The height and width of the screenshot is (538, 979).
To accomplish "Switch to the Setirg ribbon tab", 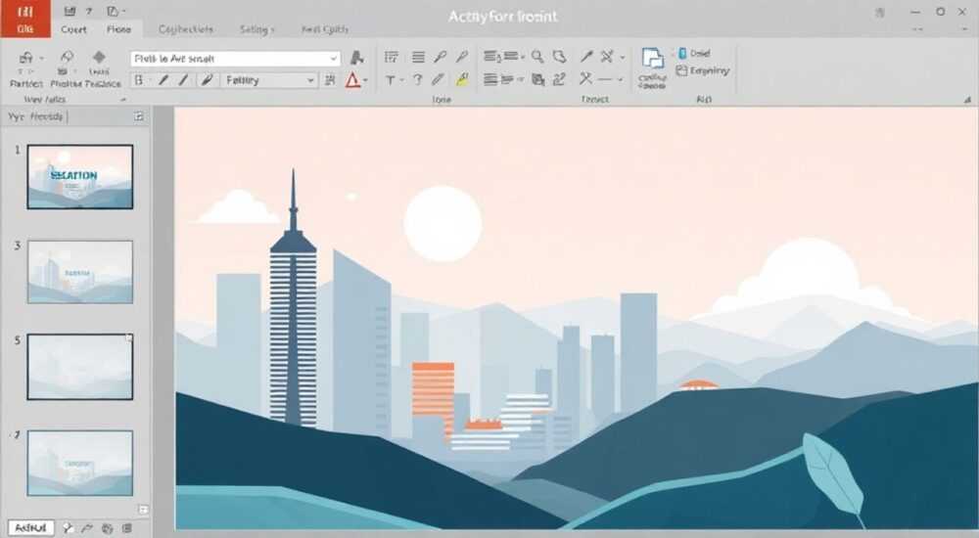I will click(x=256, y=29).
